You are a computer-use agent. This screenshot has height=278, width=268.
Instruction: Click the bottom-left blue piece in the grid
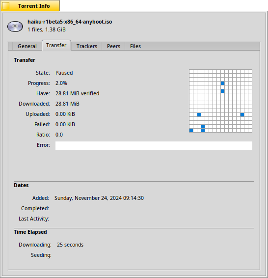pos(191,131)
